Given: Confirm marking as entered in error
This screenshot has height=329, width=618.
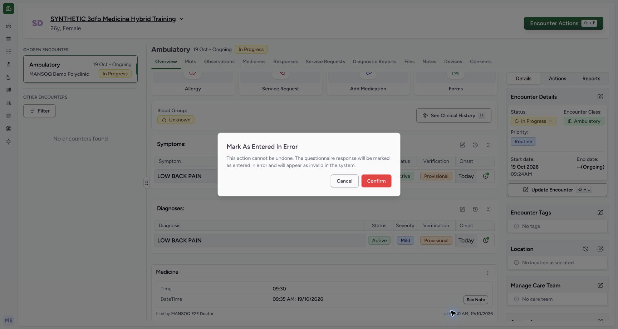Looking at the screenshot, I should [376, 181].
